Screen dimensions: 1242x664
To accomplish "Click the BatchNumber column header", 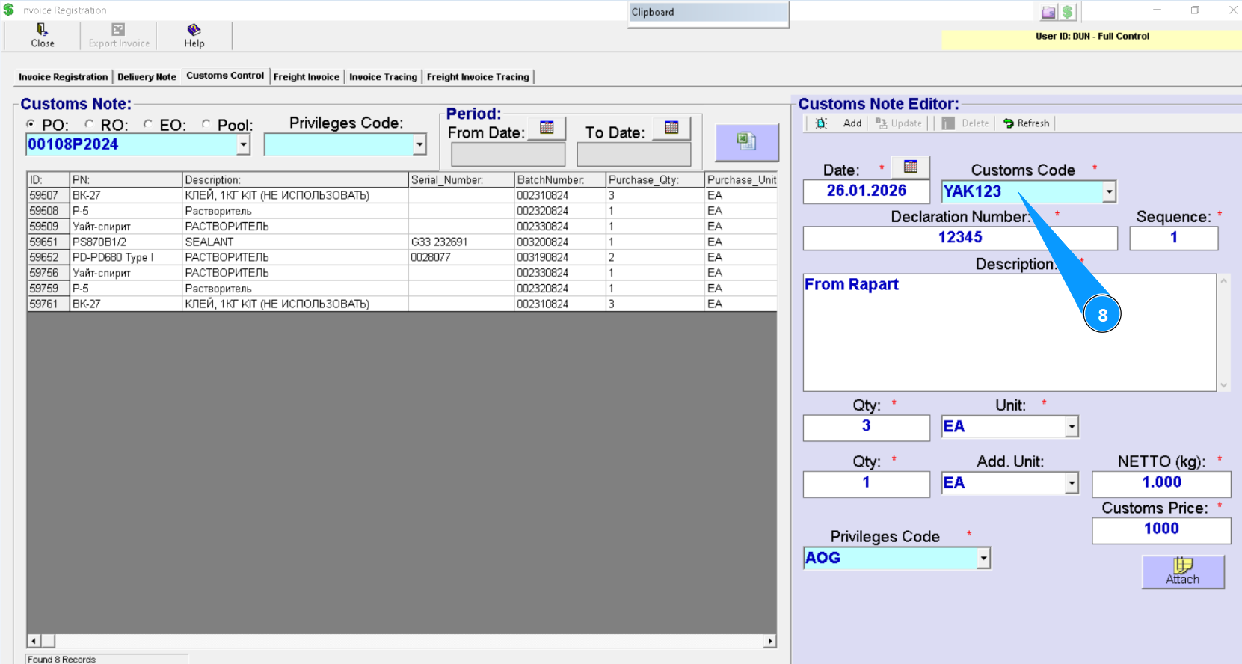I will 560,180.
